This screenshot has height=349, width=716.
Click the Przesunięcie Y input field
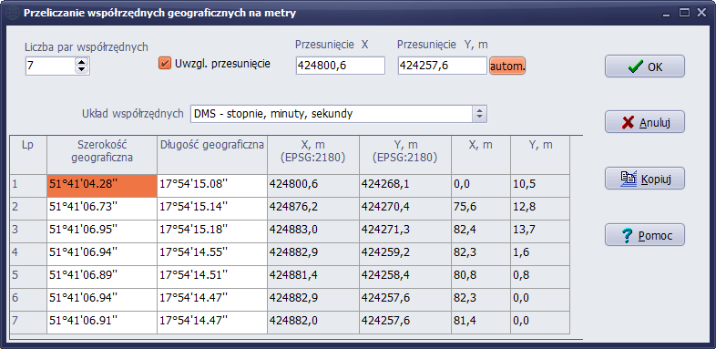pos(443,66)
